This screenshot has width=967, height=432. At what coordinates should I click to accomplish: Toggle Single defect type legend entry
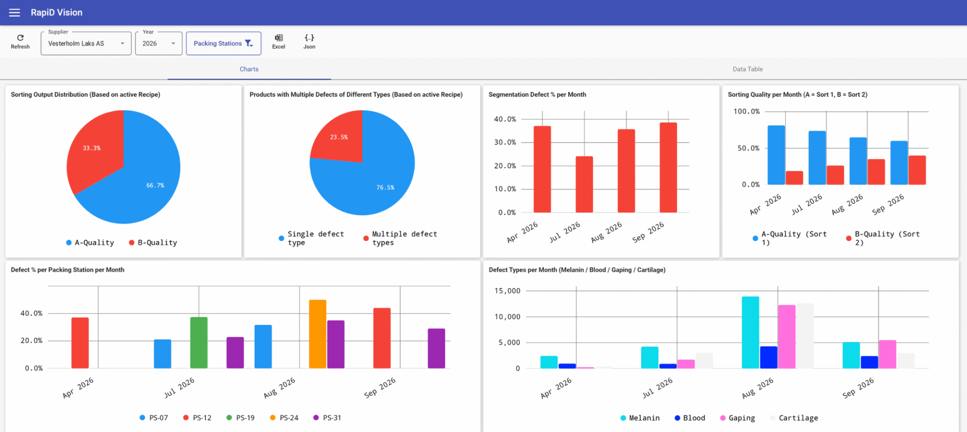(311, 238)
